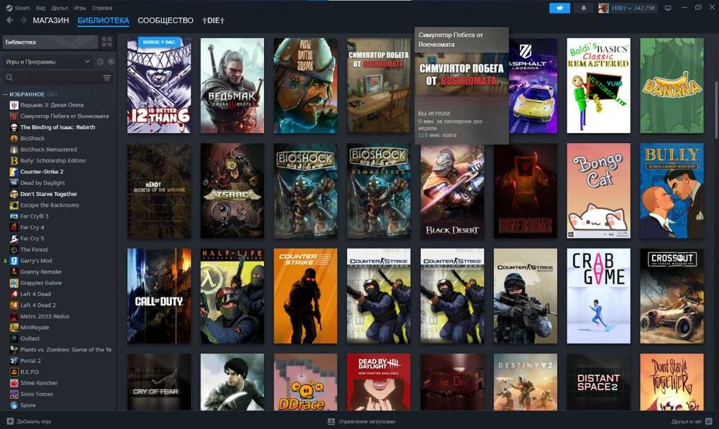This screenshot has width=719, height=429.
Task: Click the Far Cry 4 sidebar icon
Action: coord(14,227)
